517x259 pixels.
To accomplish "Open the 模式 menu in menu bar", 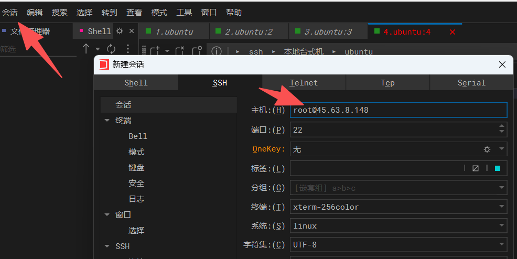I will pos(159,13).
